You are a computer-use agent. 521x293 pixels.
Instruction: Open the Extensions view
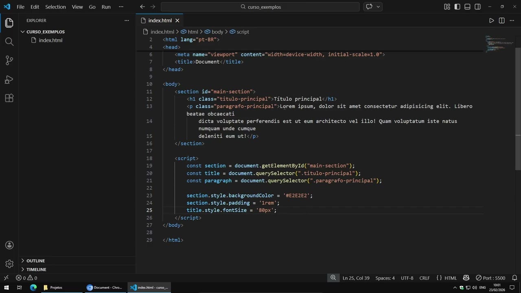coord(9,98)
